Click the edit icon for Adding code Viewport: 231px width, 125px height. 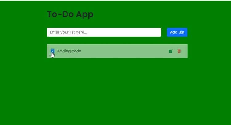[x=171, y=51]
